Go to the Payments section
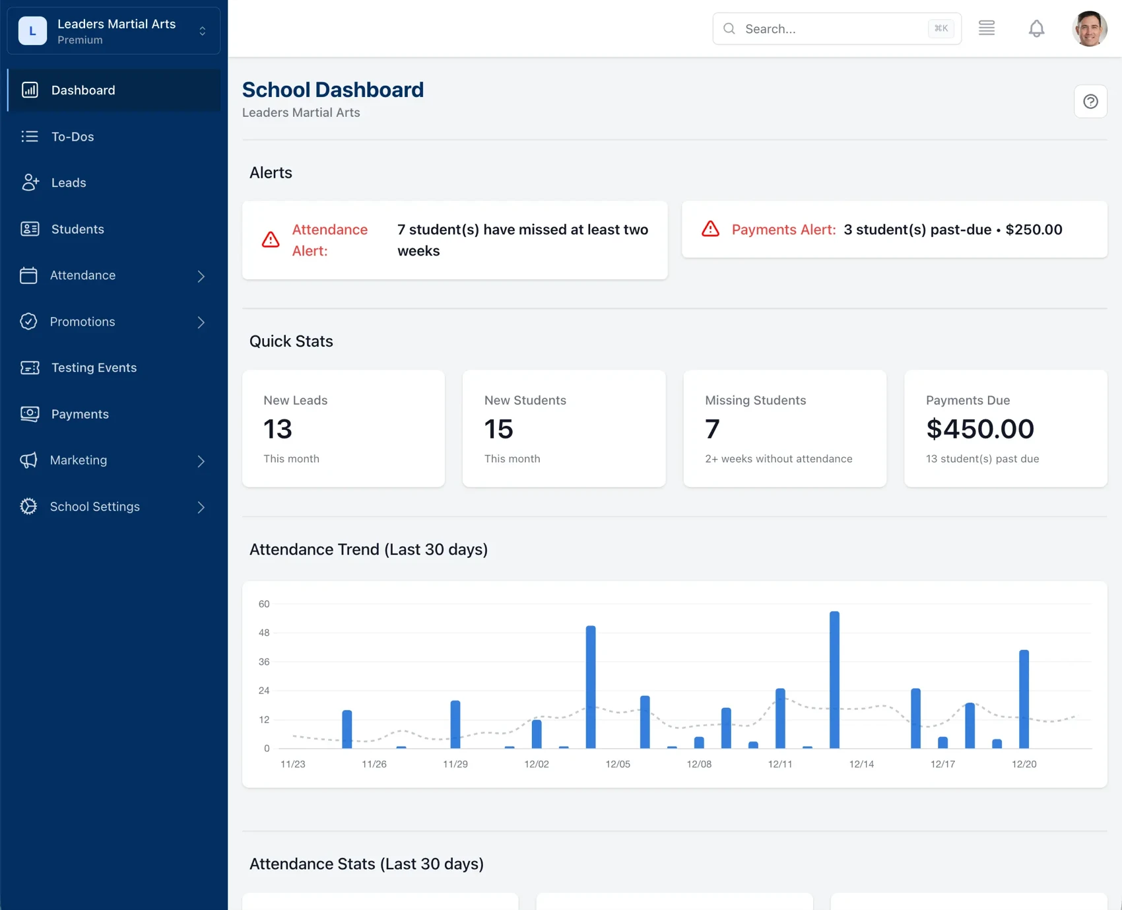 coord(80,413)
